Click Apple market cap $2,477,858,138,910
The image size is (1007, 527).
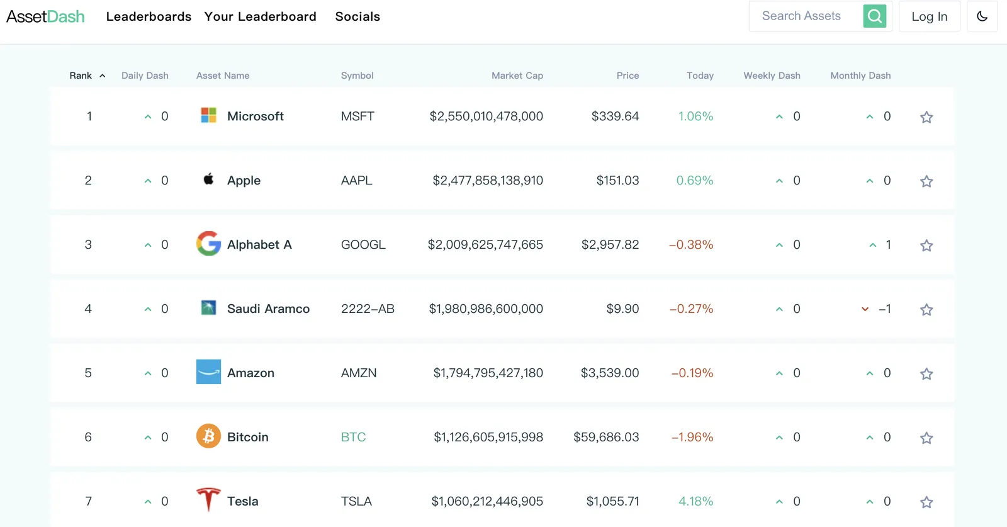point(488,181)
